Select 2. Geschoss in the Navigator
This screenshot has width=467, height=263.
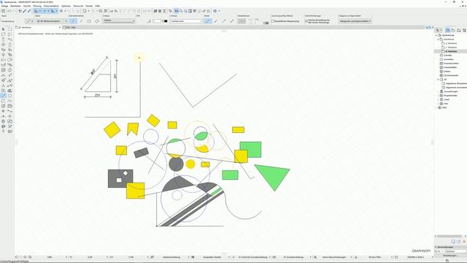coord(452,43)
